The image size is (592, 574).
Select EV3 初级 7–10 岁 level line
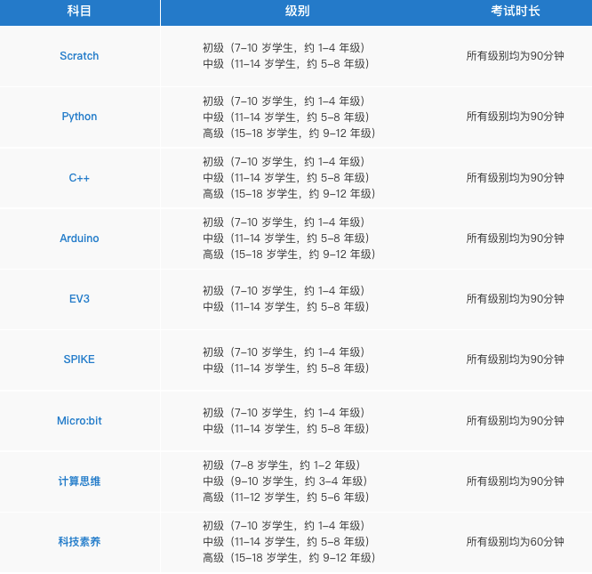[x=284, y=291]
